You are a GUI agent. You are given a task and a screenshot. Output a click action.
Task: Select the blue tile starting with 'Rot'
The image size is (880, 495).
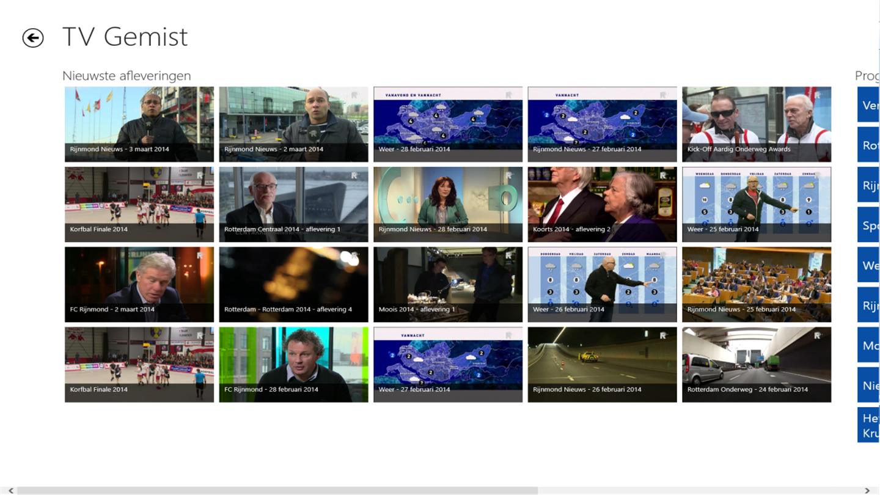pos(868,144)
